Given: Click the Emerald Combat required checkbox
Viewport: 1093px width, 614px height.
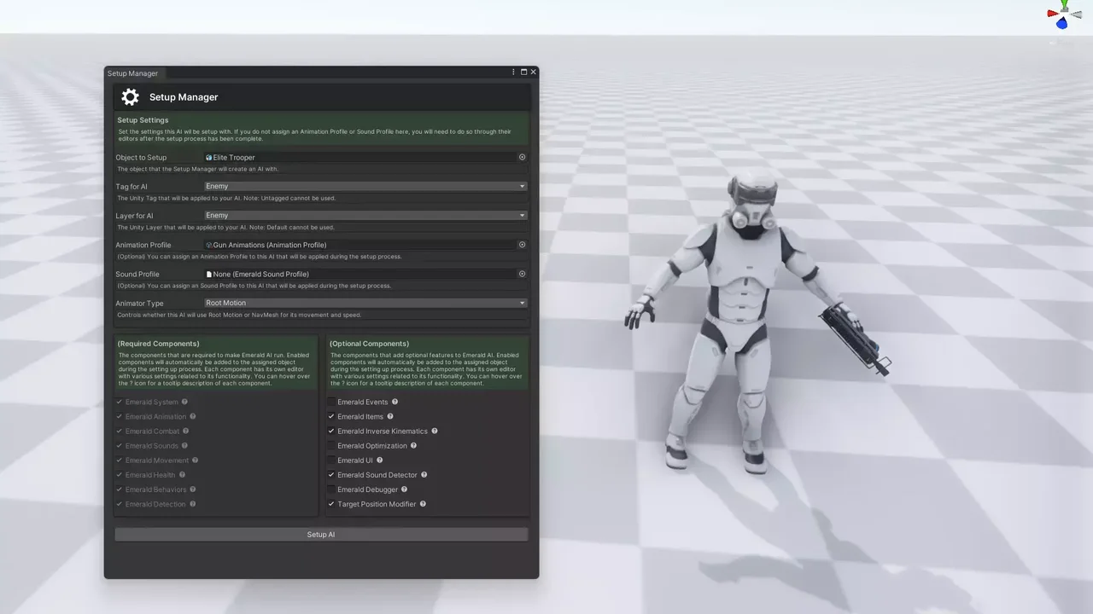Looking at the screenshot, I should click(120, 431).
